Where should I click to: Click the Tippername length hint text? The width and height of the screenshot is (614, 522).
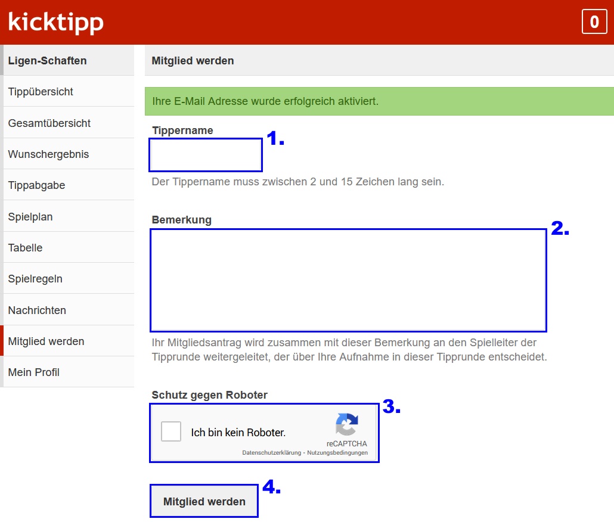tap(297, 182)
